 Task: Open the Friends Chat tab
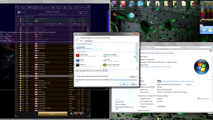tap(57, 7)
